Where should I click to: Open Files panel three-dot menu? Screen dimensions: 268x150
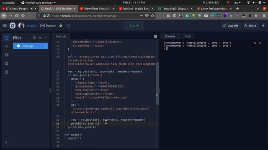[46, 38]
